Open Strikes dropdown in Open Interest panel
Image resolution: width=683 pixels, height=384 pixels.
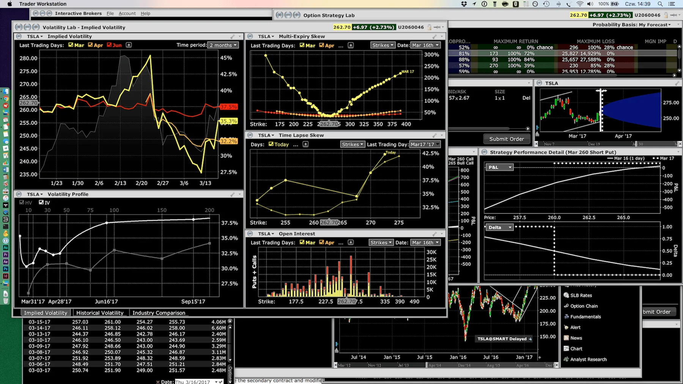[x=381, y=243]
